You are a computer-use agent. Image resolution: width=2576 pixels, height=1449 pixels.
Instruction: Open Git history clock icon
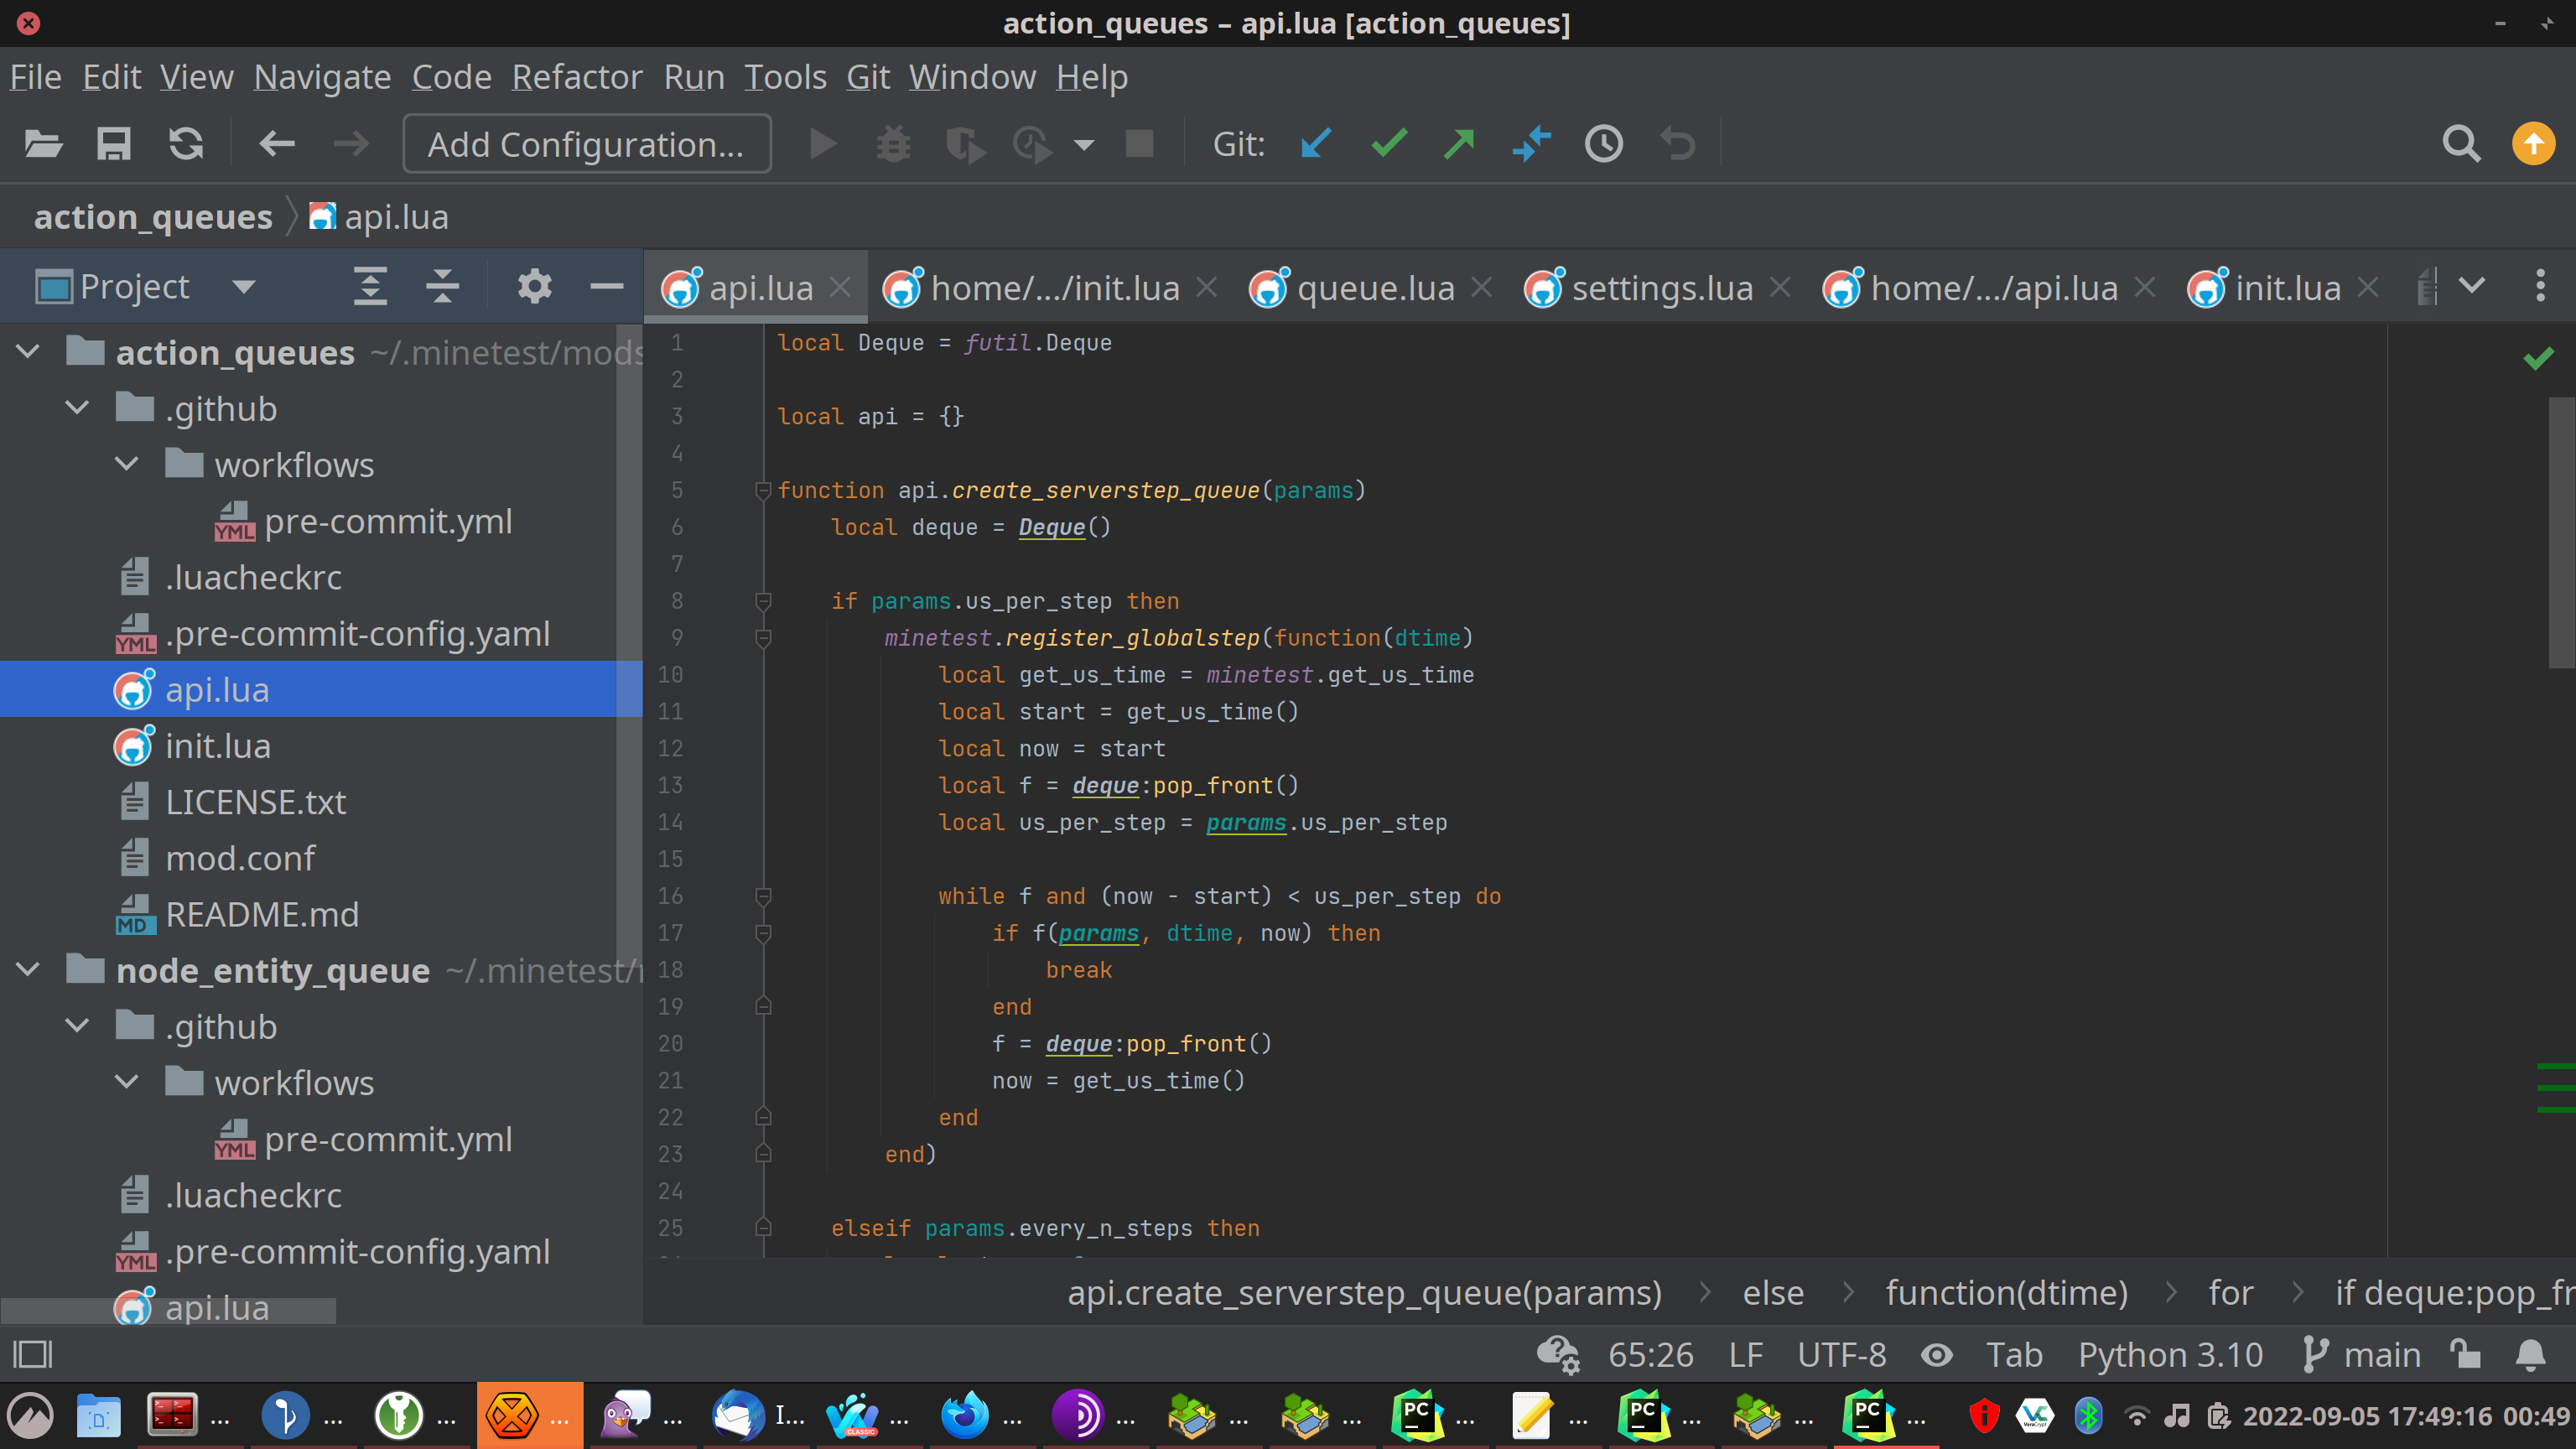click(x=1603, y=144)
